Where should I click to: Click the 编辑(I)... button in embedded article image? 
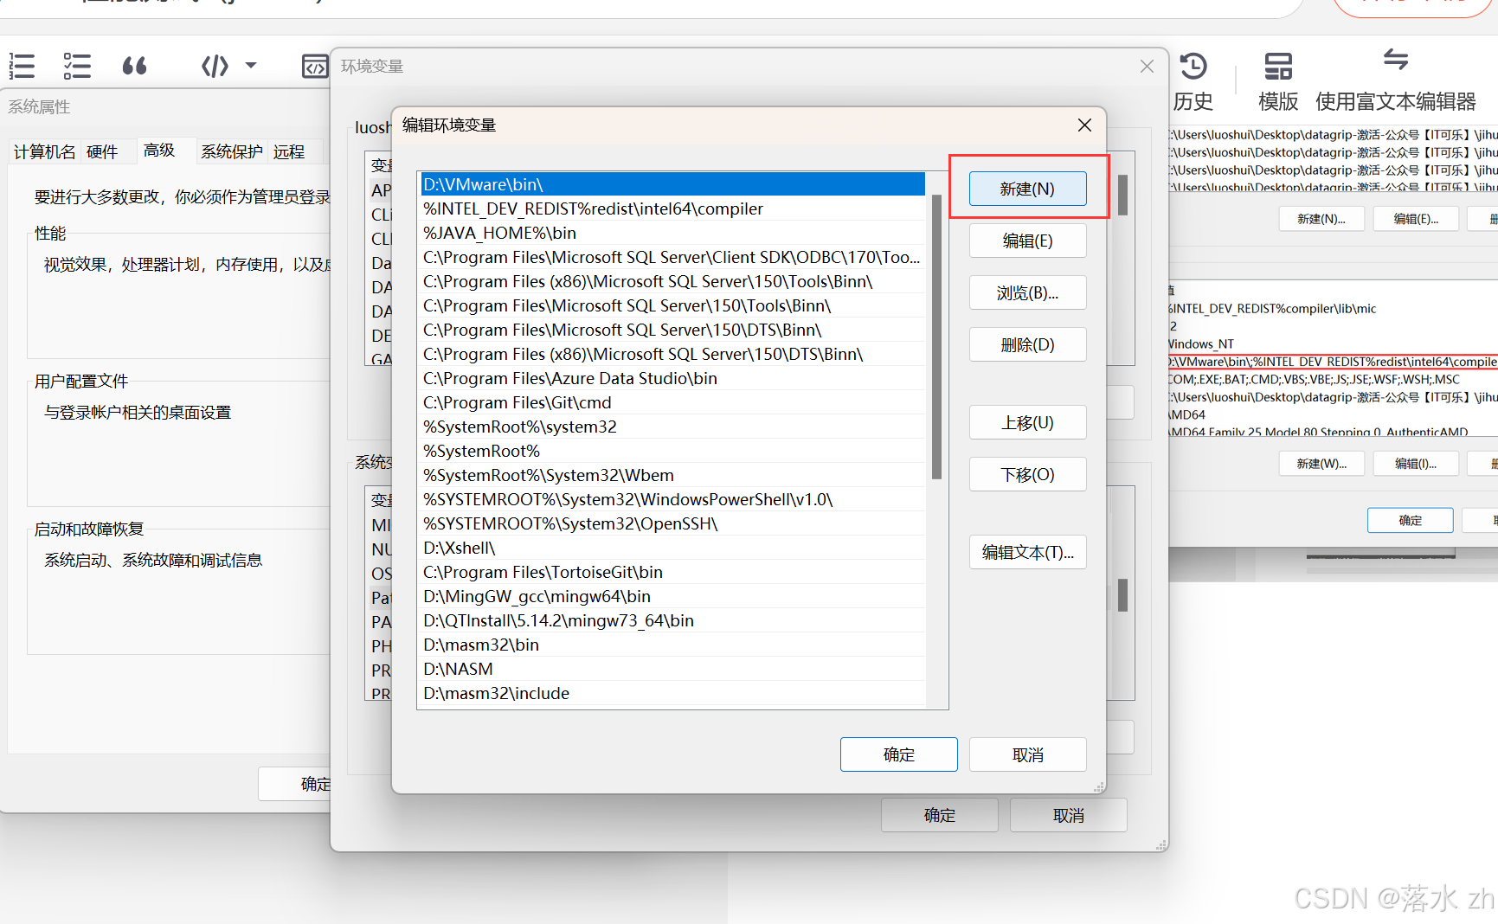(1415, 464)
